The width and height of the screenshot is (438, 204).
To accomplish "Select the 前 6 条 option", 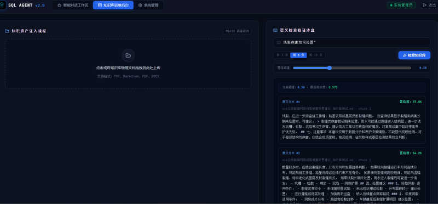I will 298,55.
